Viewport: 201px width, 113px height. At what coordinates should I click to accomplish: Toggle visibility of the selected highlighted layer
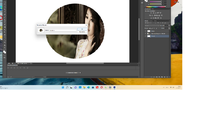click(x=145, y=36)
